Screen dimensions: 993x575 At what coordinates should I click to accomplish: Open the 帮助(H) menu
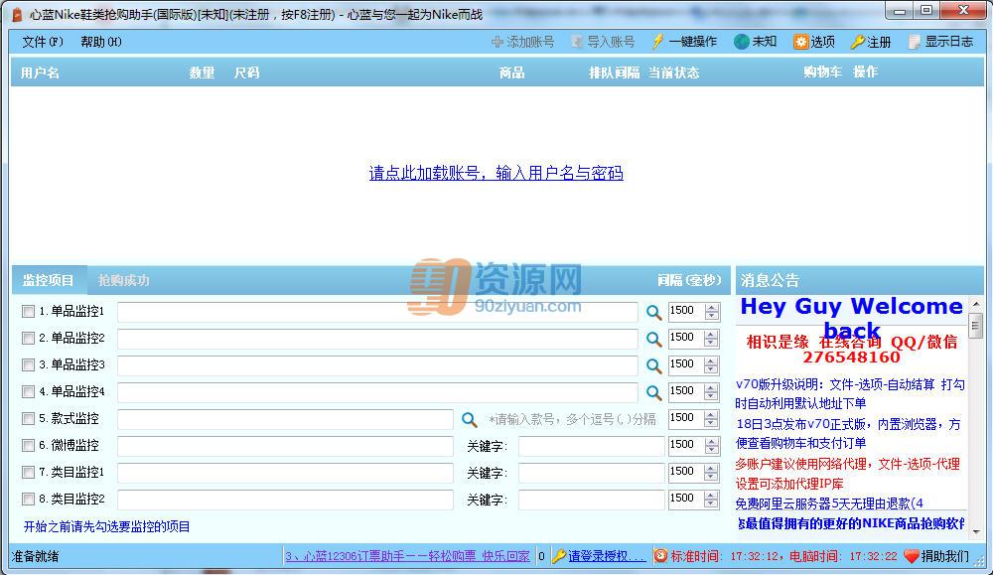100,42
